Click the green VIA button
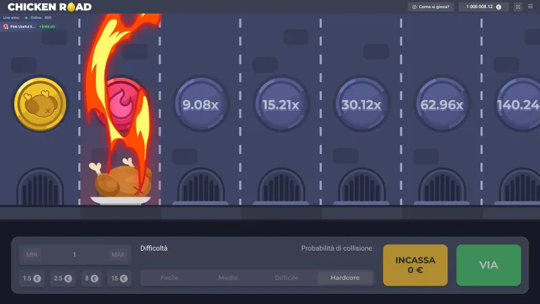 [x=488, y=265]
